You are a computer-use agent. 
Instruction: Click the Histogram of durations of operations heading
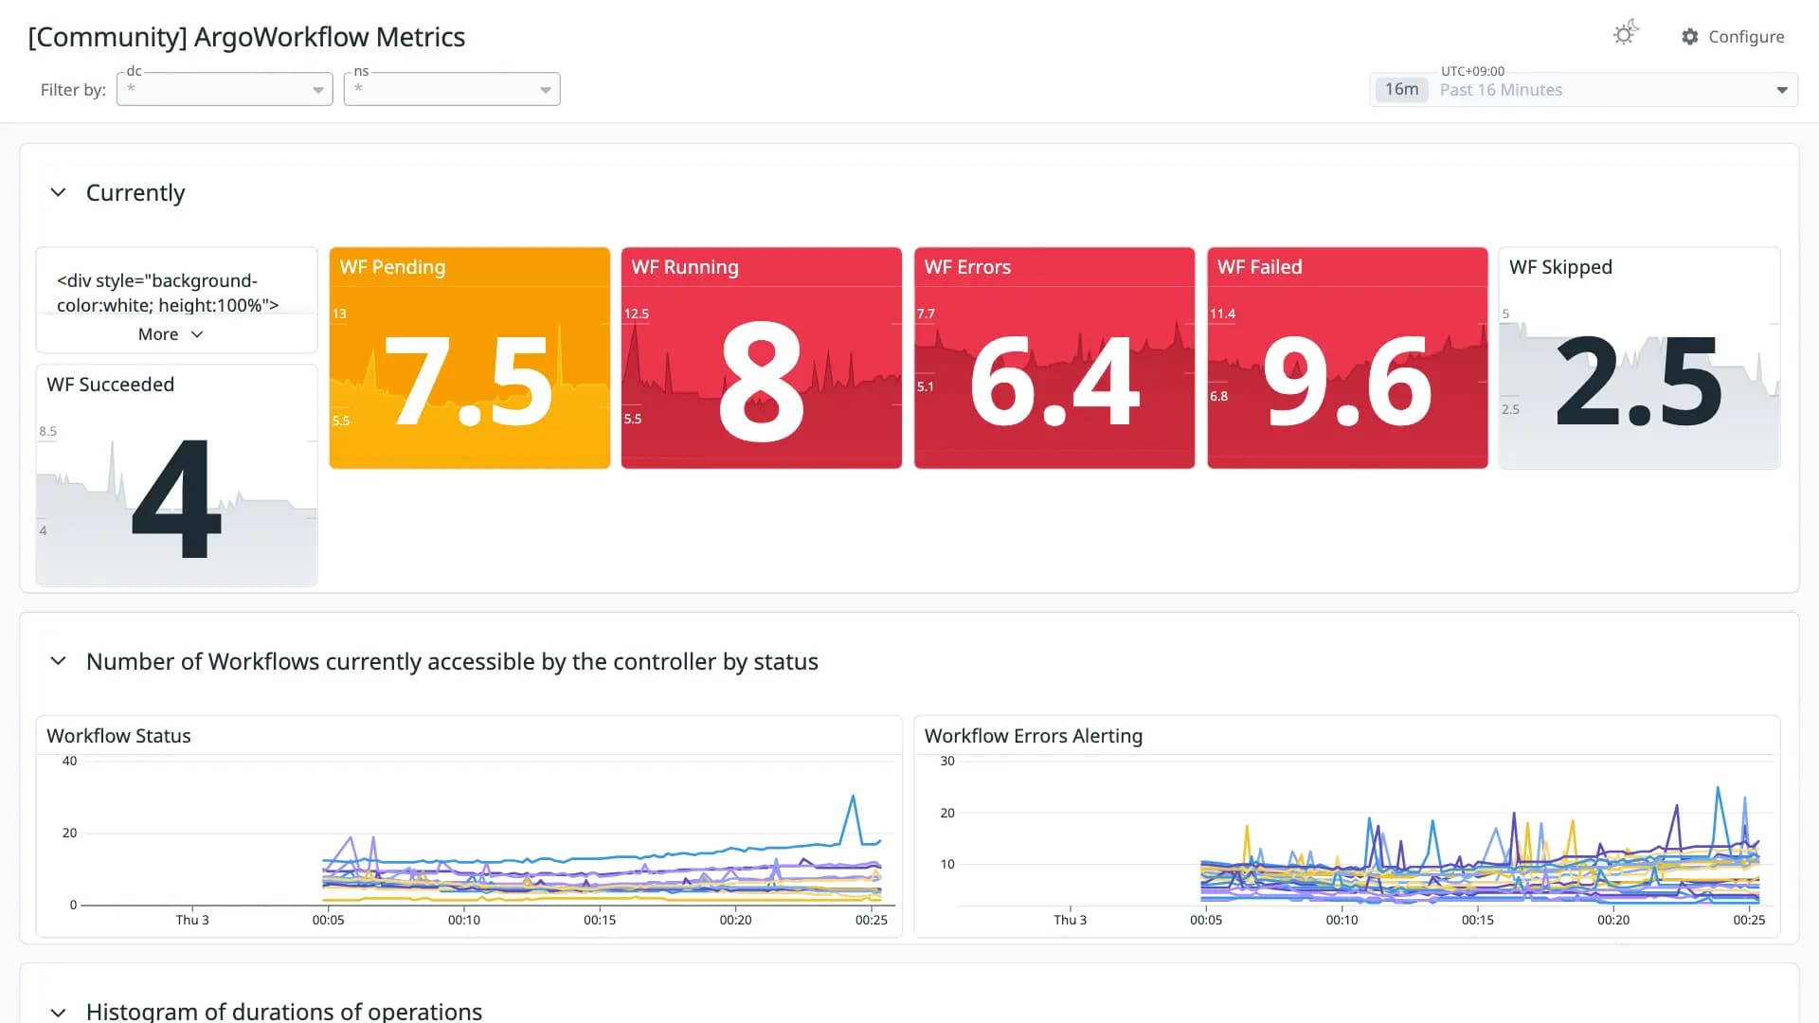tap(284, 1011)
